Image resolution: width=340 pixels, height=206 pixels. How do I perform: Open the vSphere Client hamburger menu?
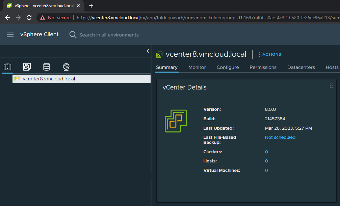coord(10,34)
